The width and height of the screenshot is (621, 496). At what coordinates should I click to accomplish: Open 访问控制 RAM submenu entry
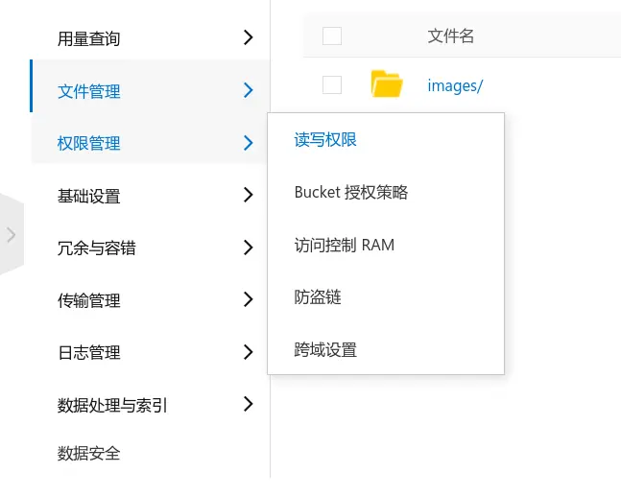point(345,245)
